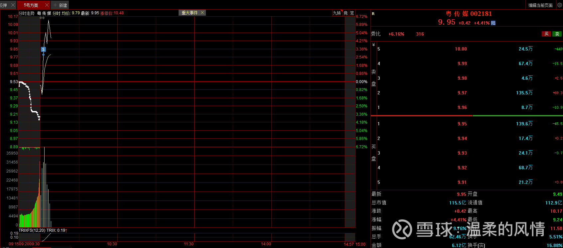Click the 分时走势 chart label
The image size is (563, 248).
coord(27,13)
